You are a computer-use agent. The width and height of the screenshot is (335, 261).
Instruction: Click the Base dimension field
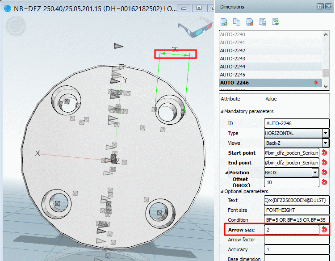[x=297, y=258]
